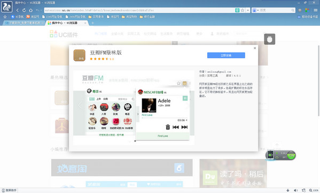Open the colorful plugin center toolbar icon
Viewport: 320px width, 193px height.
[x=307, y=10]
